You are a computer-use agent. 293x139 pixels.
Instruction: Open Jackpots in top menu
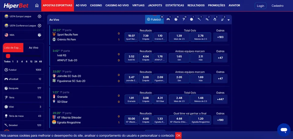pyautogui.click(x=155, y=5)
